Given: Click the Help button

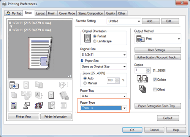Looking at the screenshot, I should pyautogui.click(x=176, y=130).
